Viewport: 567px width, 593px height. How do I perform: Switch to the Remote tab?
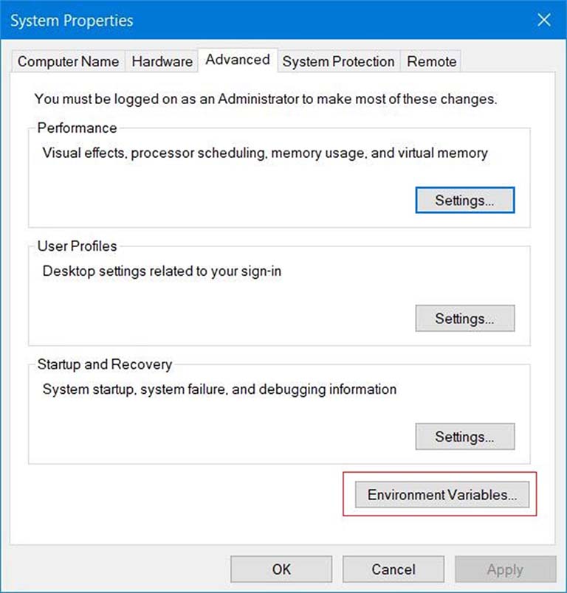(432, 61)
